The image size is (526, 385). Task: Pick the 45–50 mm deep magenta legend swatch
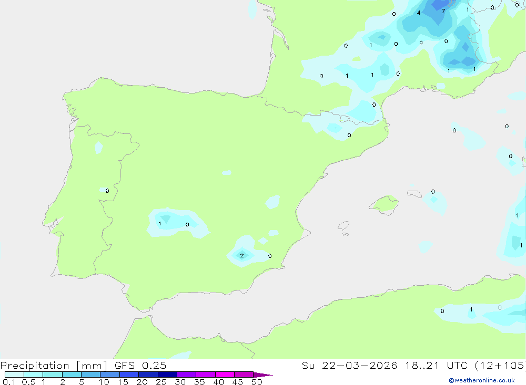(244, 374)
